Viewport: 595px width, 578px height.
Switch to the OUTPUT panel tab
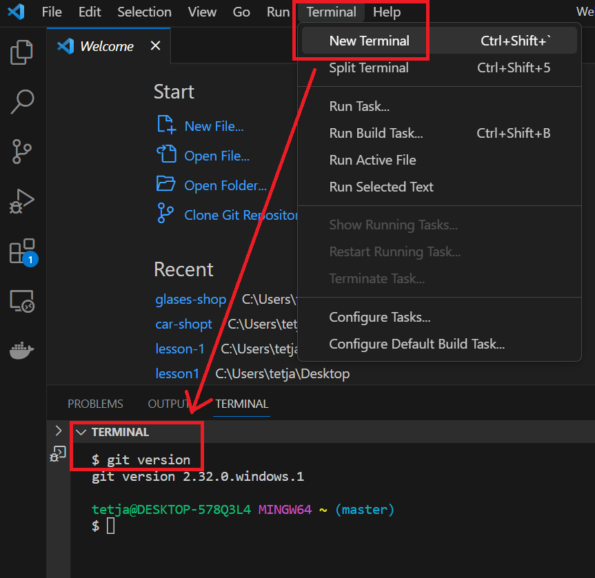tap(169, 404)
